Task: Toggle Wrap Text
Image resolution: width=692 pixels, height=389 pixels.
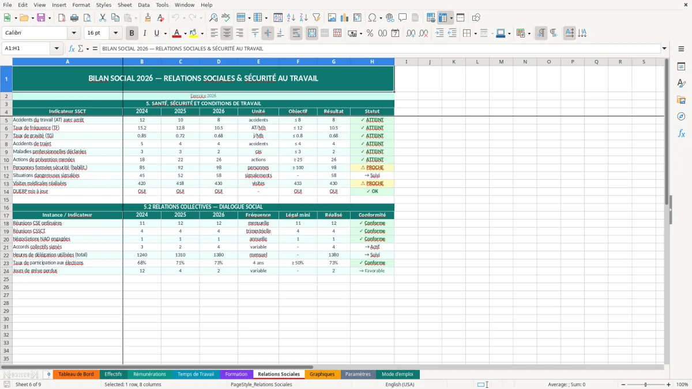Action: coord(296,33)
